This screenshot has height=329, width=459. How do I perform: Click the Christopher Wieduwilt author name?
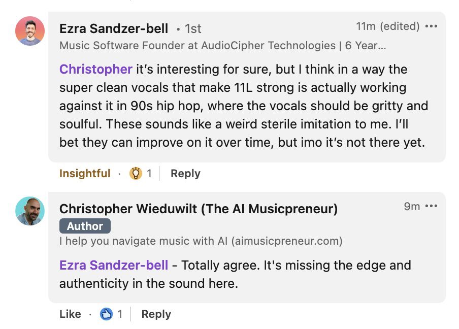[198, 209]
